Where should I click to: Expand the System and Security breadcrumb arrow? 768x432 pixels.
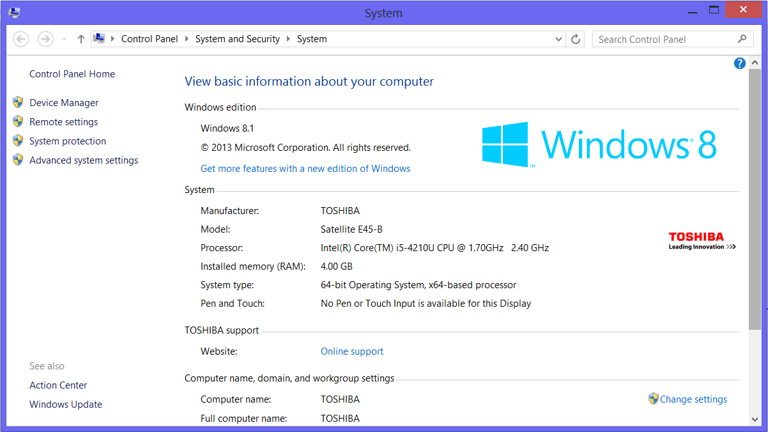point(289,39)
